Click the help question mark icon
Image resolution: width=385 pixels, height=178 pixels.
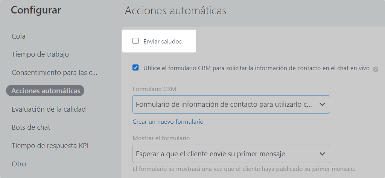(x=375, y=69)
